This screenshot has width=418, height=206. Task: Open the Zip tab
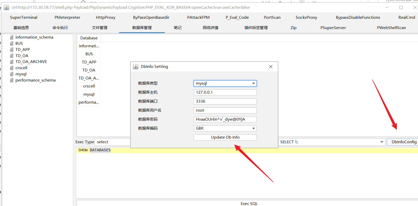coord(293,28)
